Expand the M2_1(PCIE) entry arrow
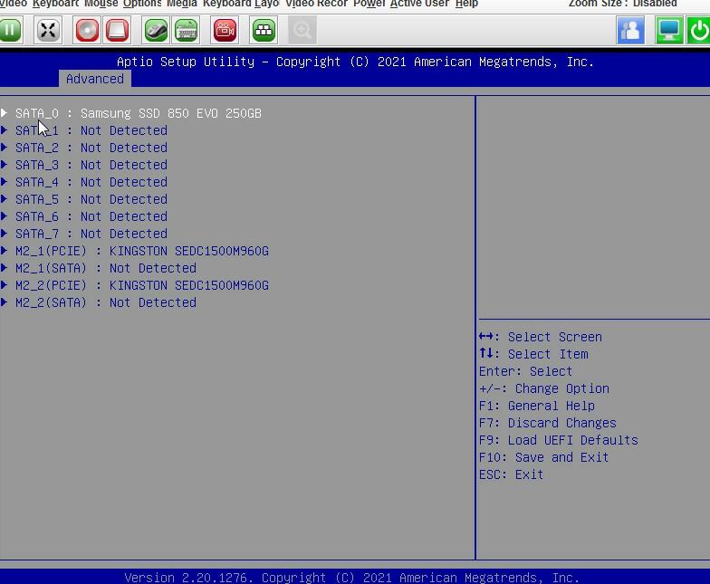Image resolution: width=710 pixels, height=584 pixels. click(4, 250)
